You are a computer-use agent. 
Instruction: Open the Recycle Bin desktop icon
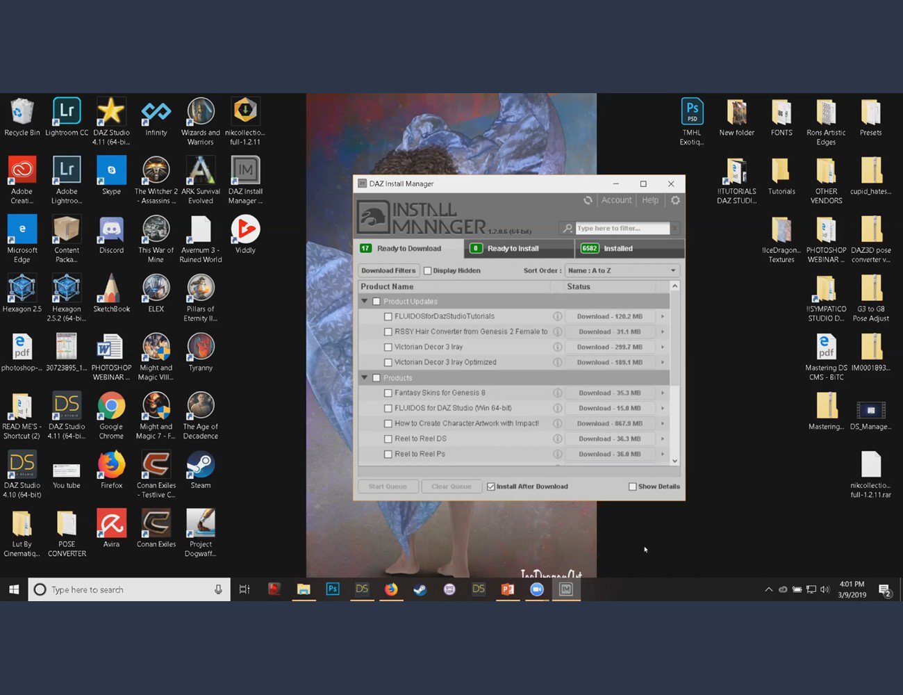click(x=22, y=117)
